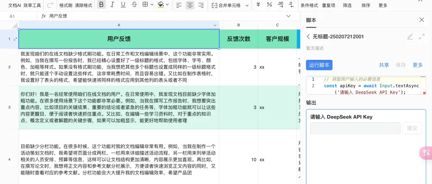Click the 排序 sort option
The width and height of the screenshot is (432, 184).
click(x=366, y=5)
